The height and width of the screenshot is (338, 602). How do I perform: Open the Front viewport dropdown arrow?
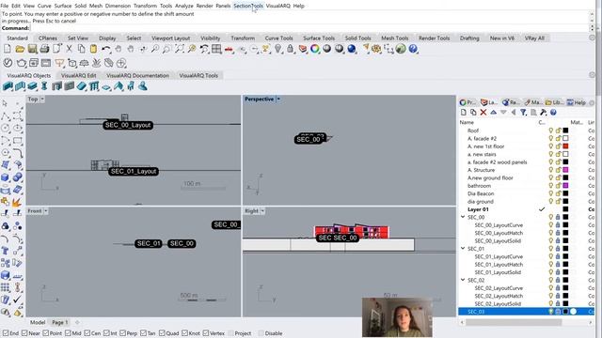point(46,211)
